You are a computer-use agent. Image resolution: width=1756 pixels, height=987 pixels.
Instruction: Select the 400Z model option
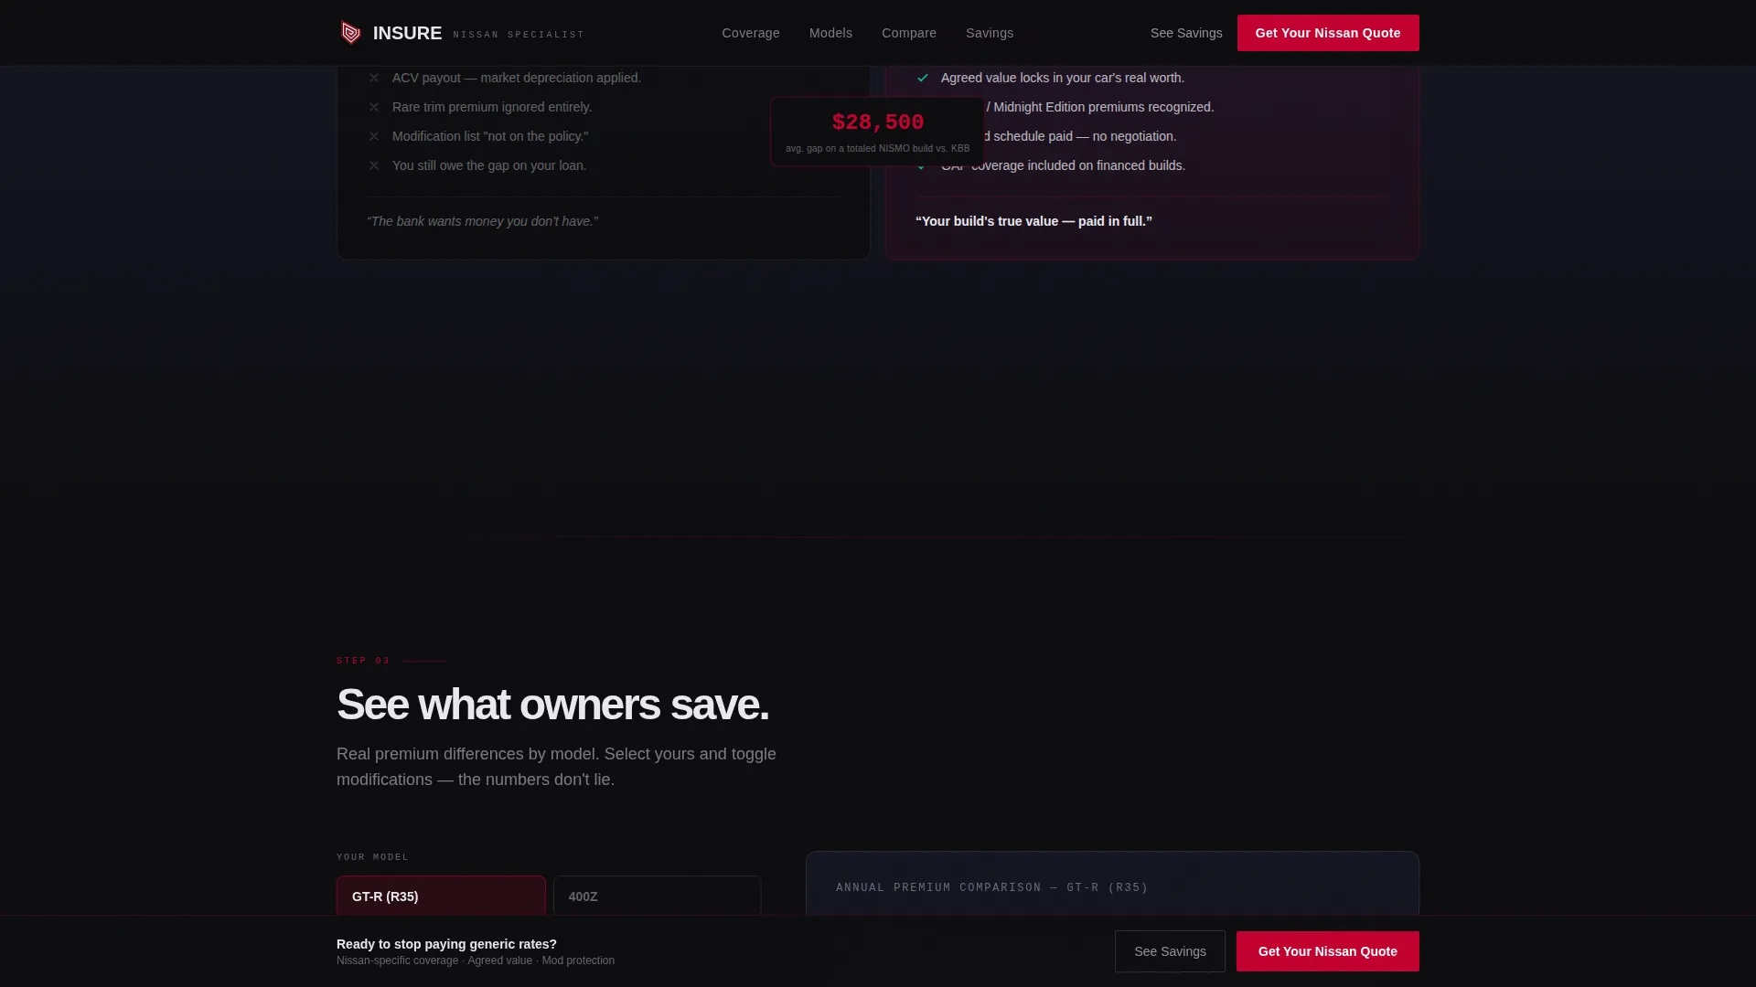[x=657, y=897]
